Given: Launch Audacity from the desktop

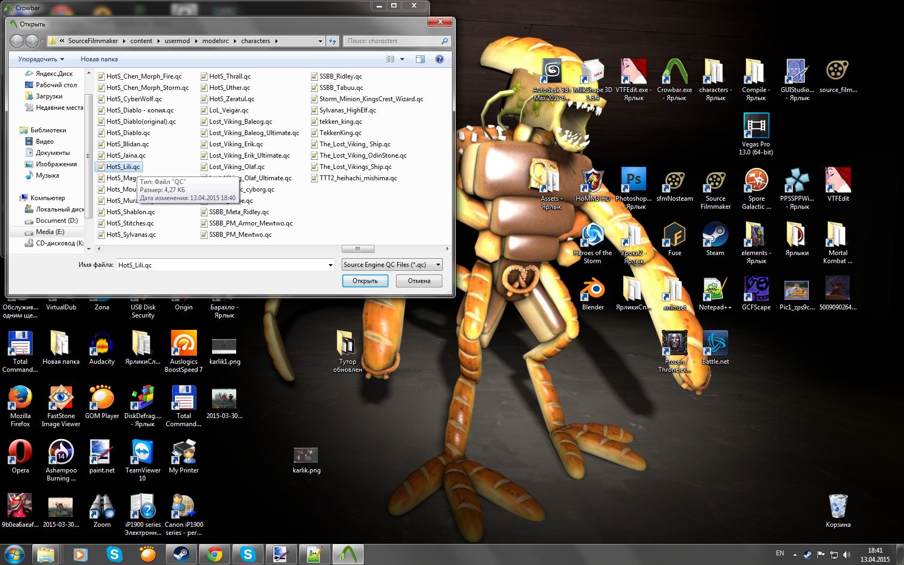Looking at the screenshot, I should pos(102,348).
